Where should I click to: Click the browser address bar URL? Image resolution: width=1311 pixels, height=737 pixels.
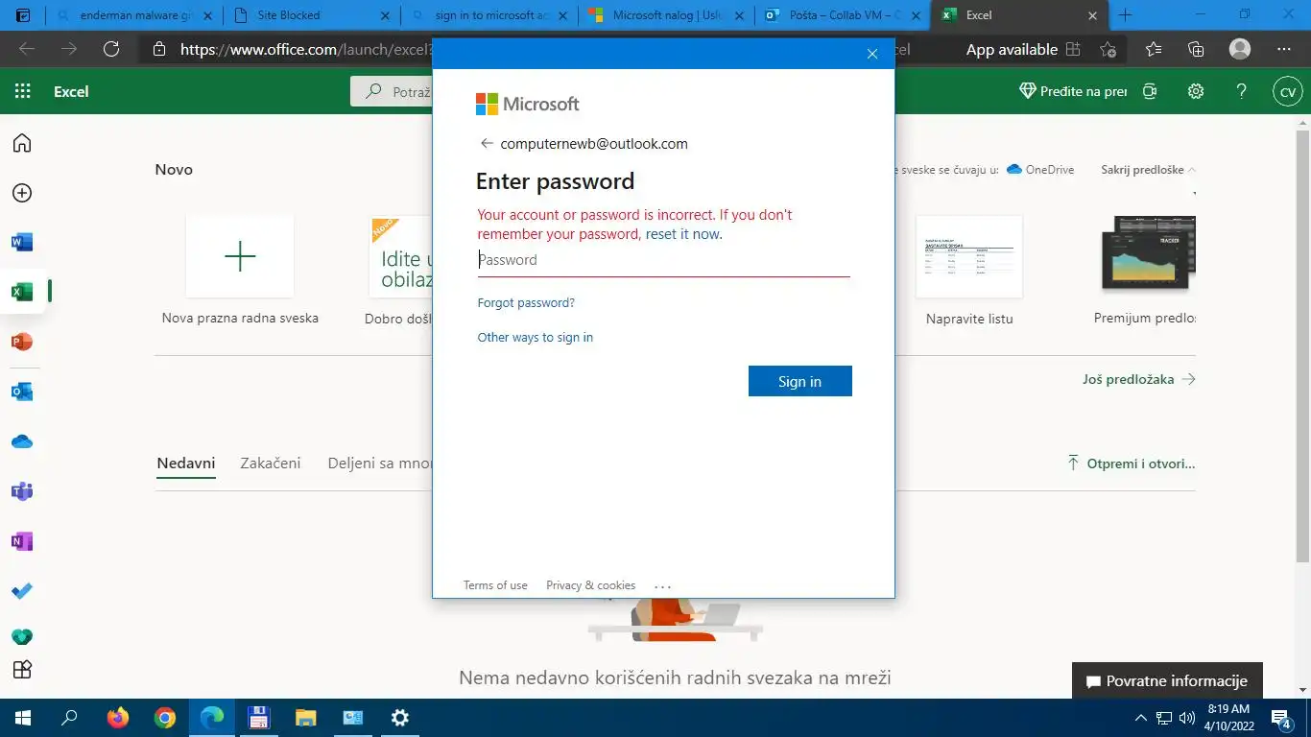[x=306, y=49]
